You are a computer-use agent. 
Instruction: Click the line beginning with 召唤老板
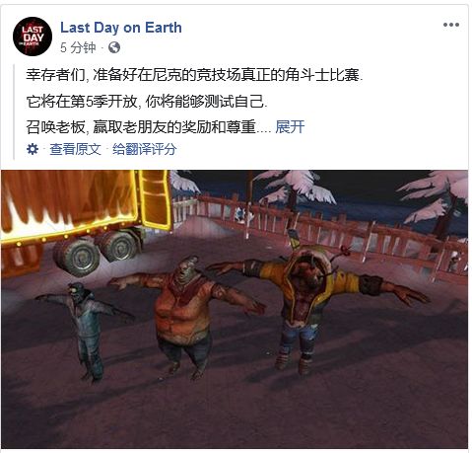tap(148, 126)
